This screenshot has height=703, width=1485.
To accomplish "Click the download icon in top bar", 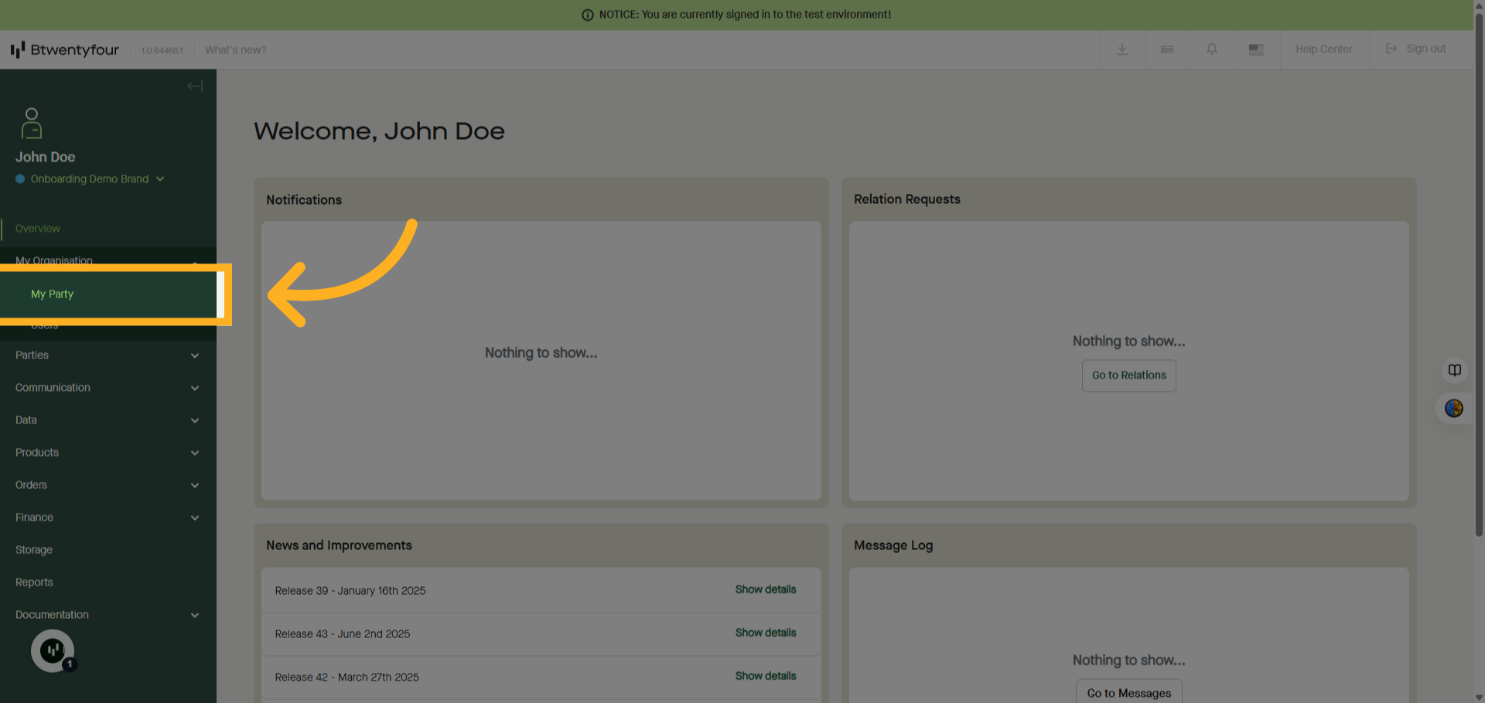I will (1121, 49).
